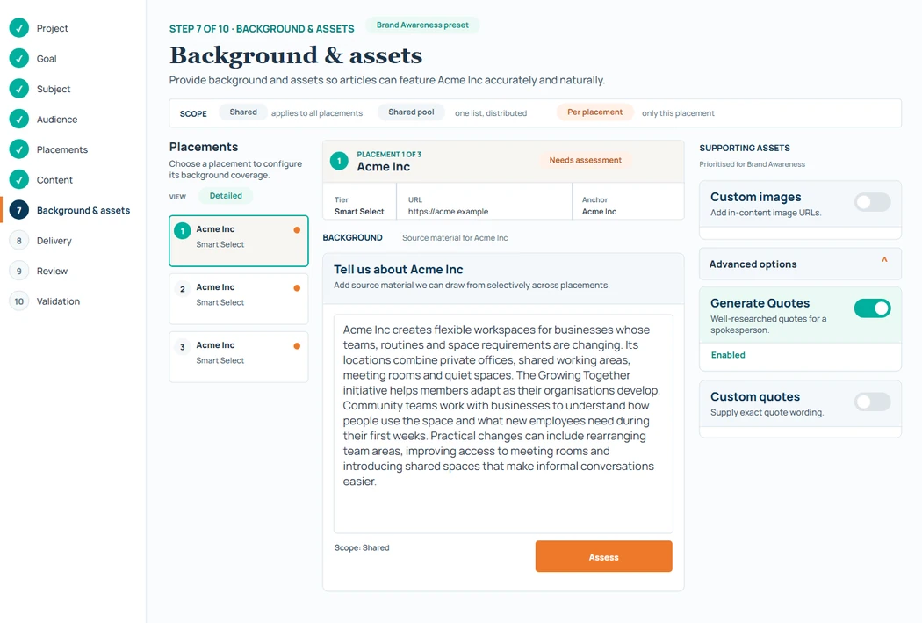This screenshot has width=922, height=623.
Task: Click number 1 badge on first placement card
Action: [183, 230]
